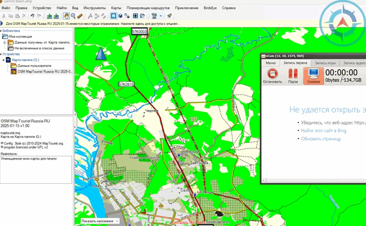
Task: Switch to 3D map view cube icon
Action: 120,16
